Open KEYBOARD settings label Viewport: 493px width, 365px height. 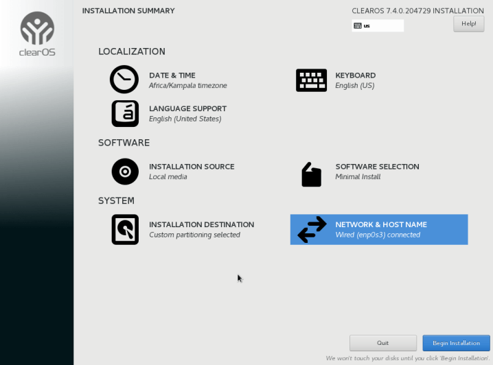355,75
